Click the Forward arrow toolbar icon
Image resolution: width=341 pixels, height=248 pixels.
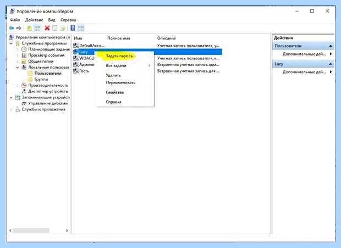click(19, 28)
